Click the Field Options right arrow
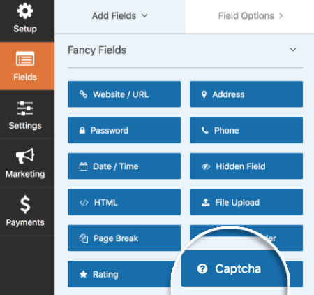The image size is (314, 295). click(x=281, y=16)
